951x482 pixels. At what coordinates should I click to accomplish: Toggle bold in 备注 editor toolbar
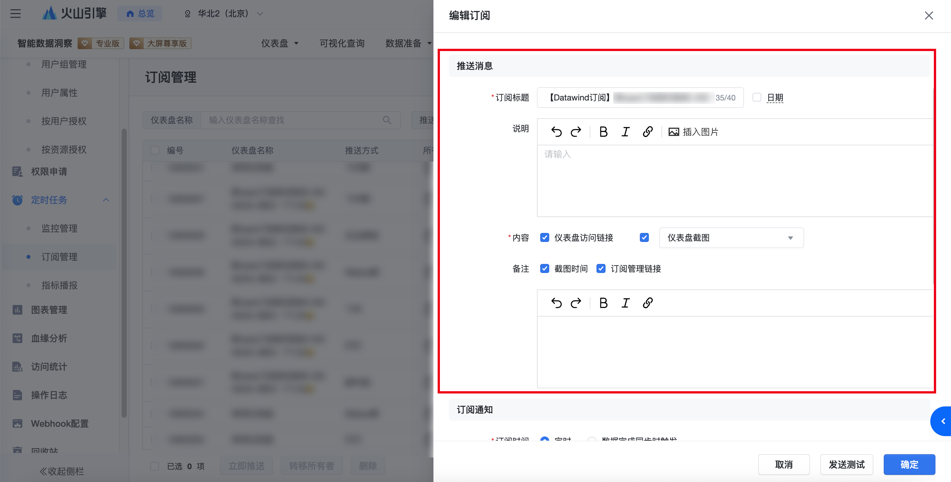point(603,303)
